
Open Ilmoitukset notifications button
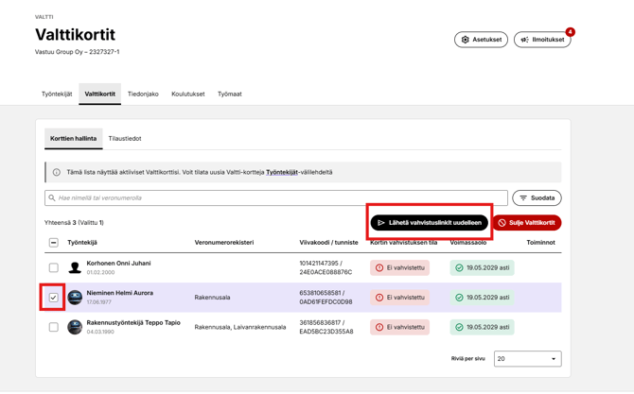tap(542, 40)
